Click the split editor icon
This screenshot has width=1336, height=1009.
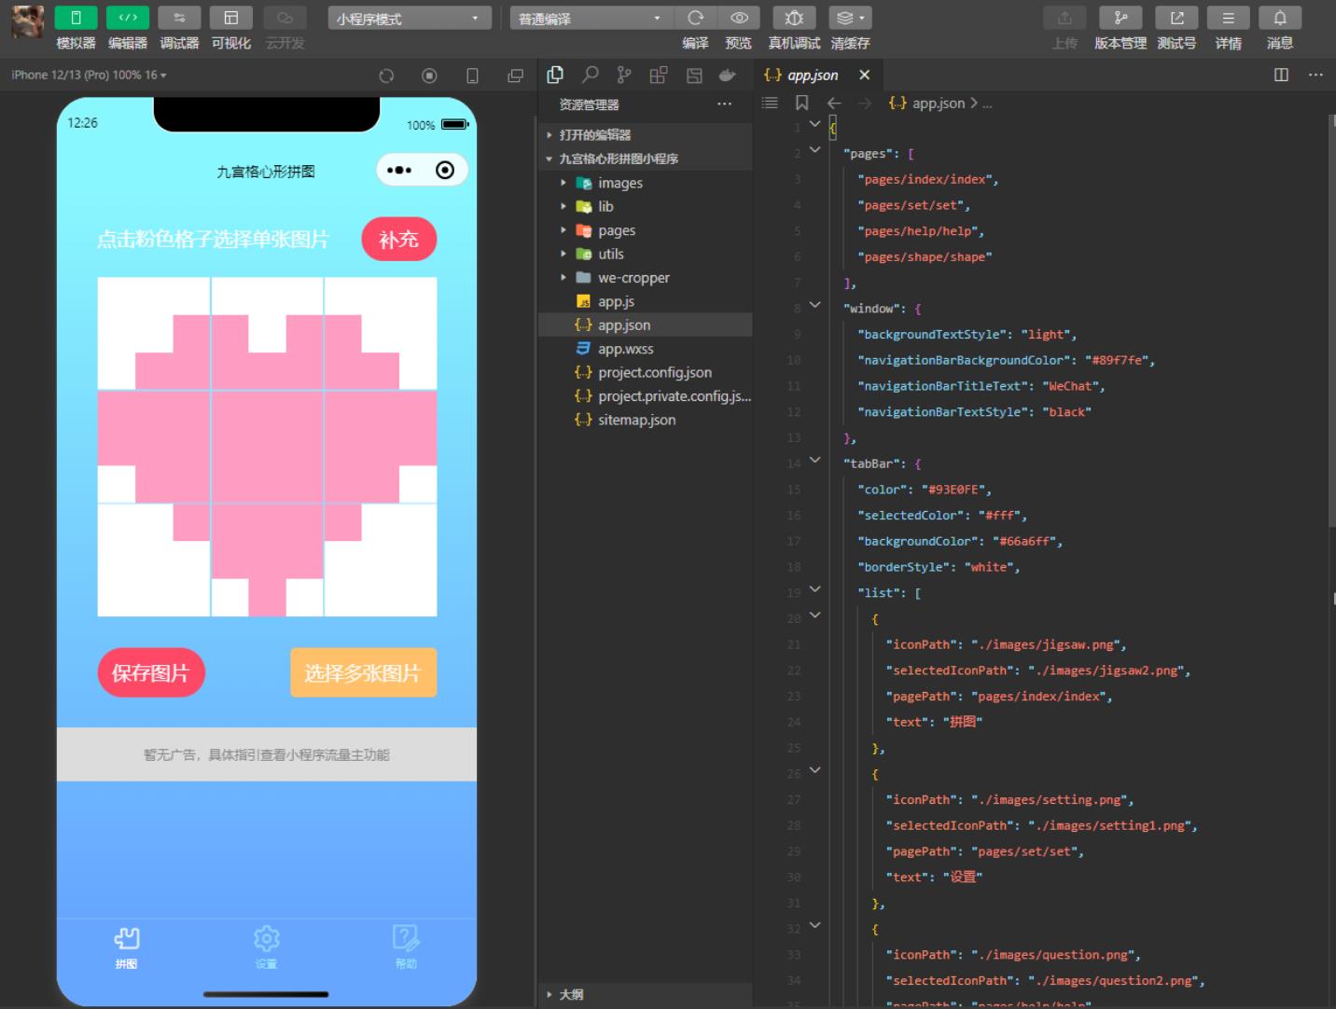1281,75
